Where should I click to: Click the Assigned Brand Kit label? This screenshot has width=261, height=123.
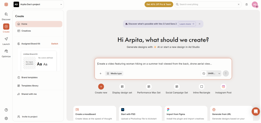coord(31,44)
